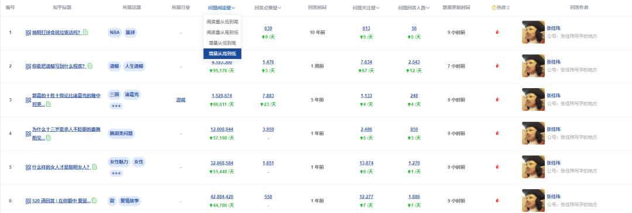
Task: Click the 脑洞类问题 topic tag
Action: point(121,134)
